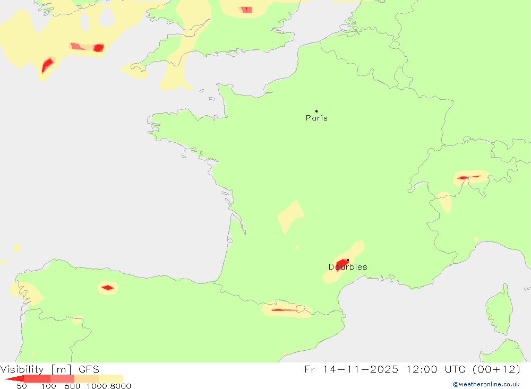Select the 1000-8000 m yellow legend swatch
The height and width of the screenshot is (389, 531).
pos(111,378)
